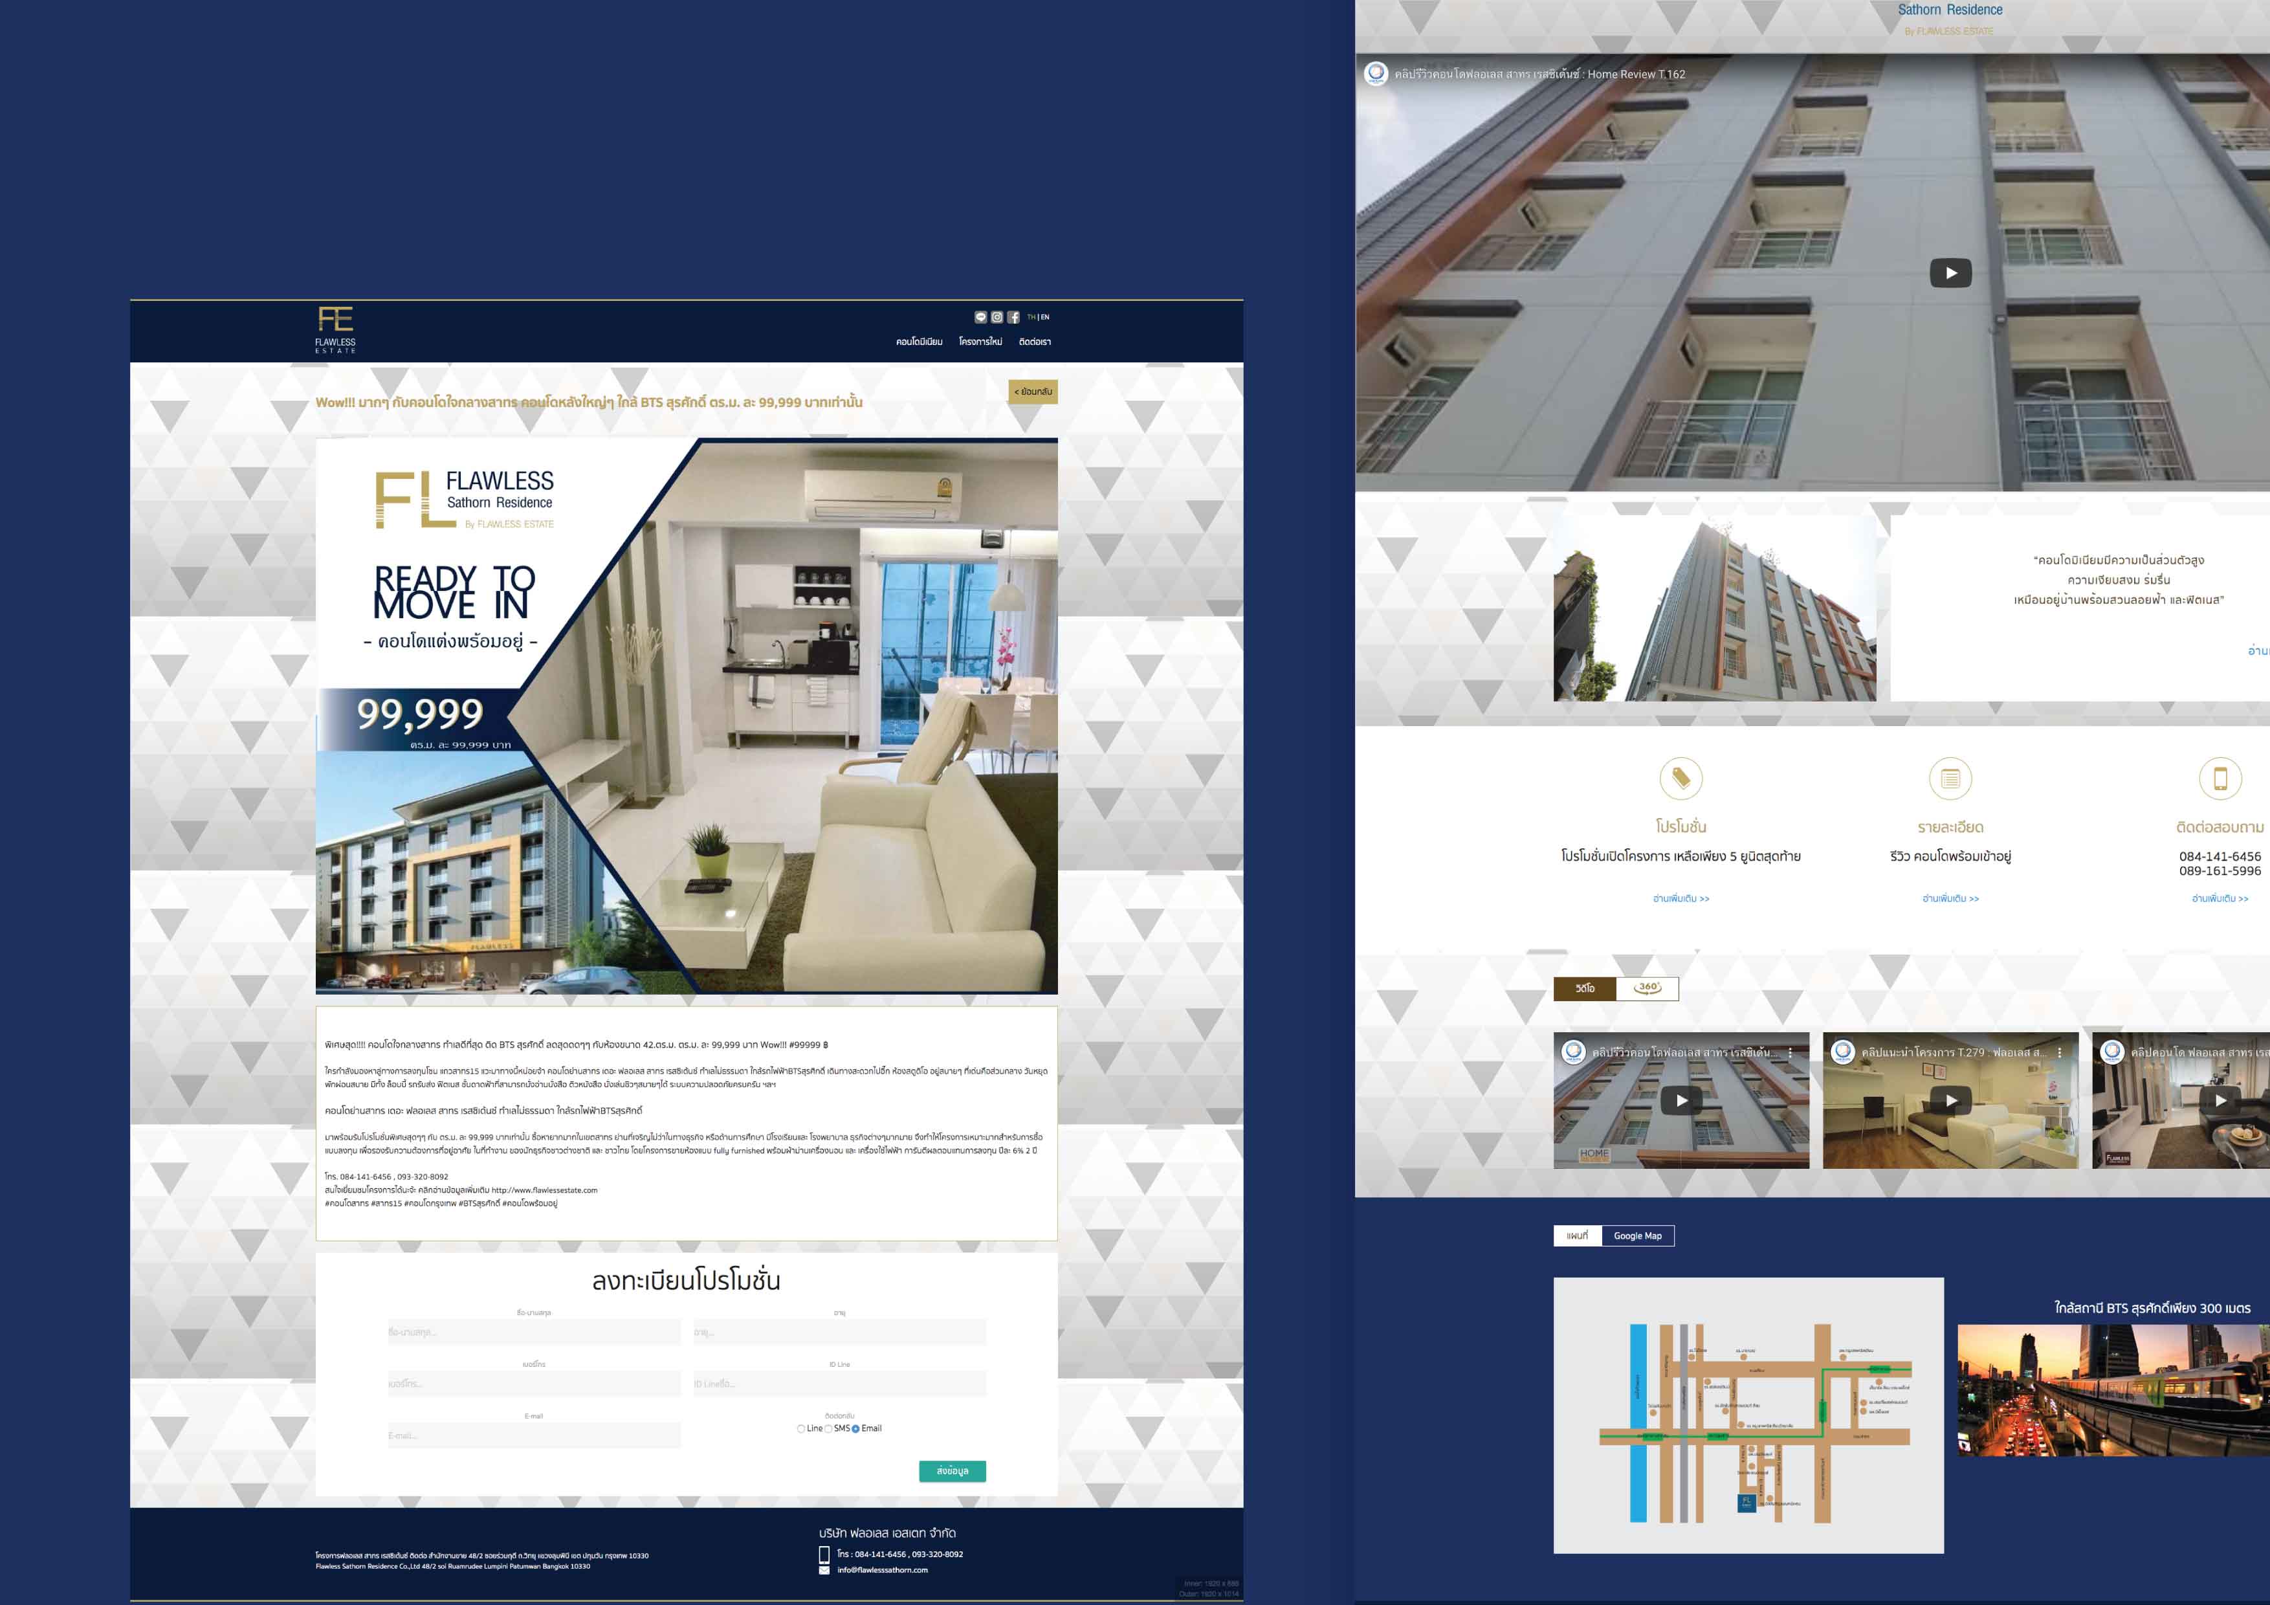Viewport: 2270px width, 1605px height.
Task: Switch site language to TH
Action: [x=1031, y=317]
